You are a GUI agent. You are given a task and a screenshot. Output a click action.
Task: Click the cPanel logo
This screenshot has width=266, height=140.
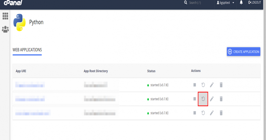click(x=13, y=3)
